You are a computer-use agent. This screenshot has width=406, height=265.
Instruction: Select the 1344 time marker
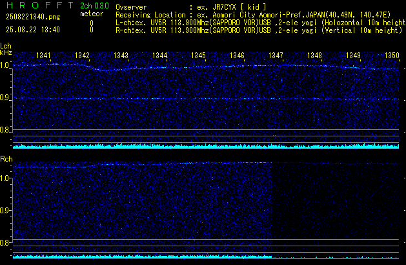(x=160, y=56)
